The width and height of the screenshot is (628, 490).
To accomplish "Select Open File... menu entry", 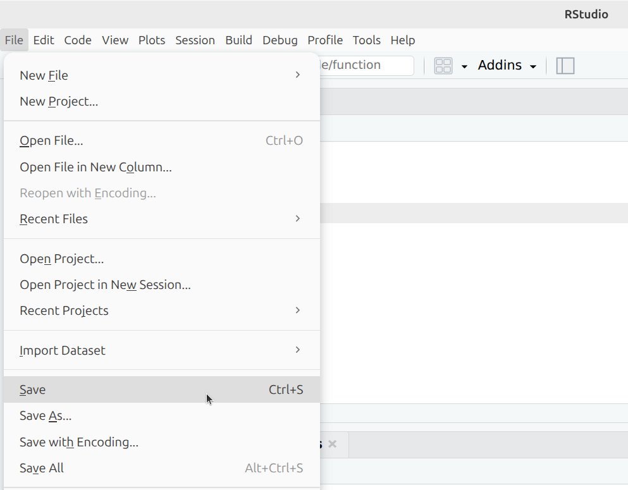I will 162,140.
